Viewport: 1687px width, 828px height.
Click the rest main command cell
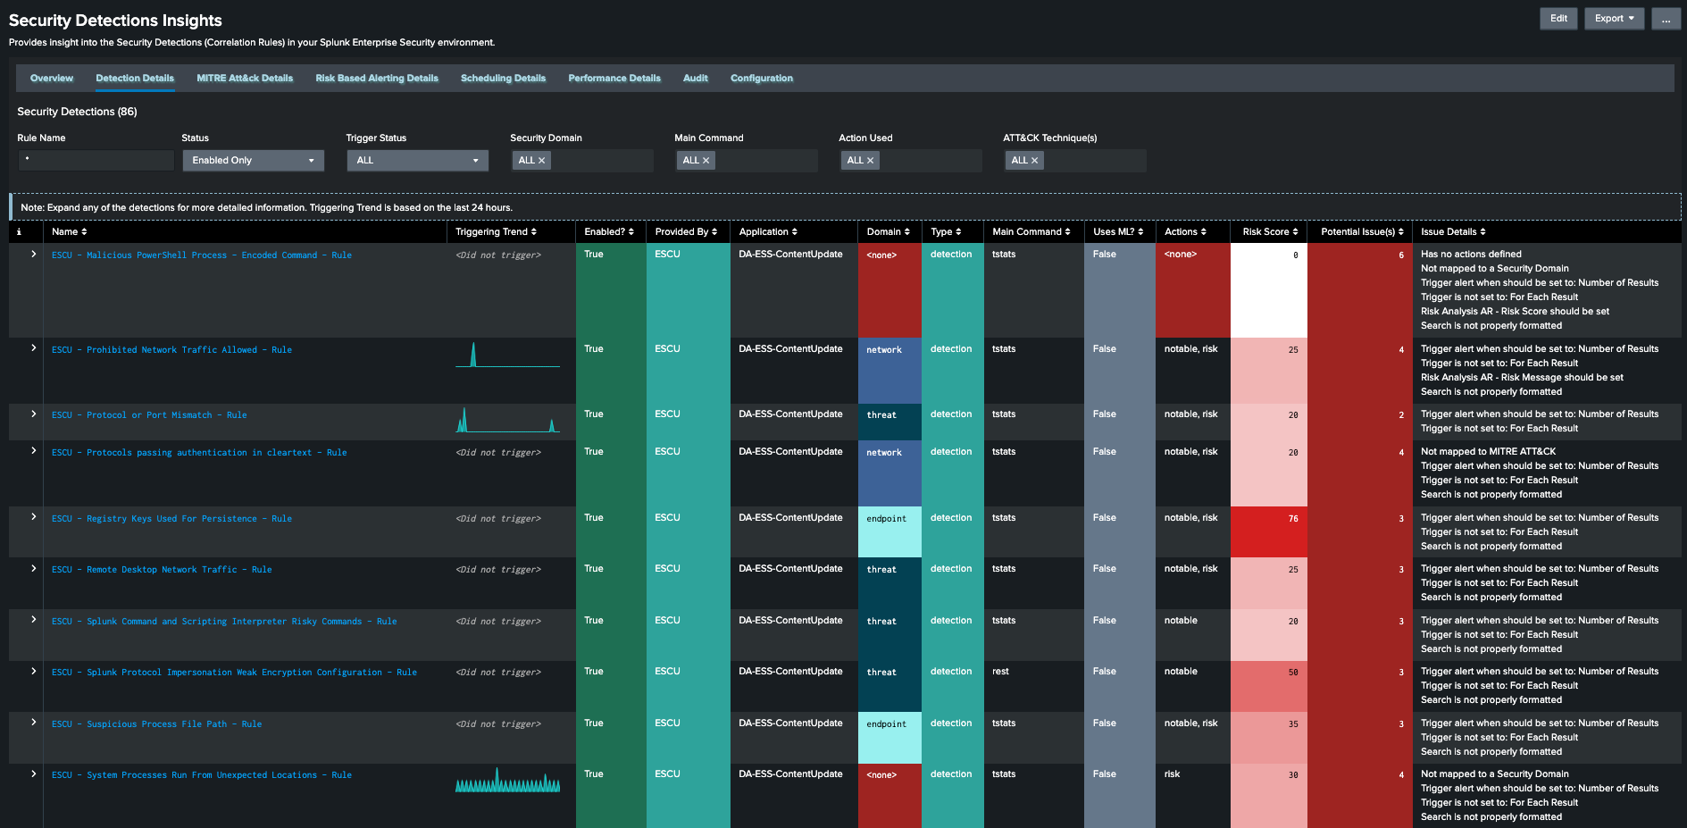pos(1033,686)
